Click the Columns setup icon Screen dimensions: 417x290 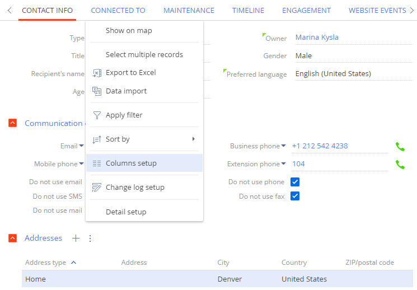point(97,163)
